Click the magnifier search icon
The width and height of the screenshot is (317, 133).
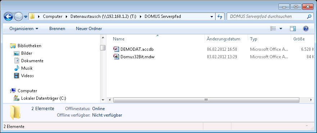[309, 16]
